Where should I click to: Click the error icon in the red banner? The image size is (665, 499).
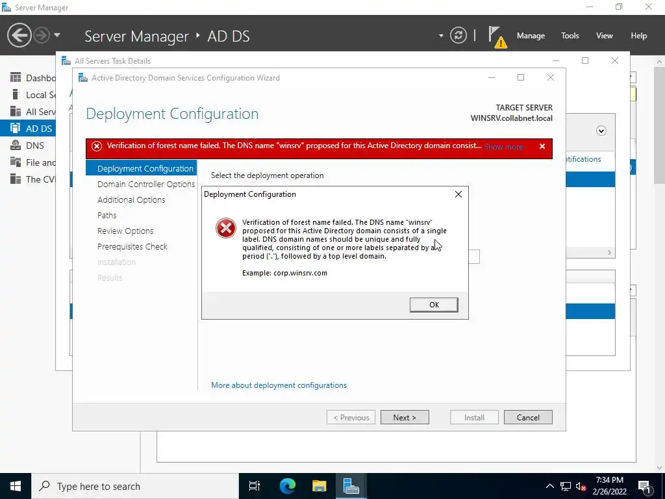(97, 146)
